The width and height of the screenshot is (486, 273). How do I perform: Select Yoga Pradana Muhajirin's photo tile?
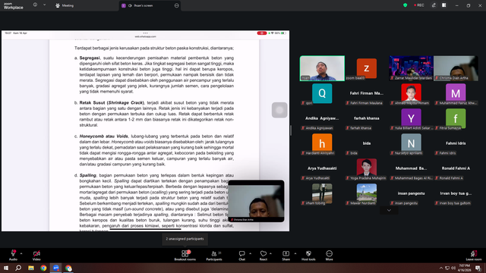click(367, 168)
